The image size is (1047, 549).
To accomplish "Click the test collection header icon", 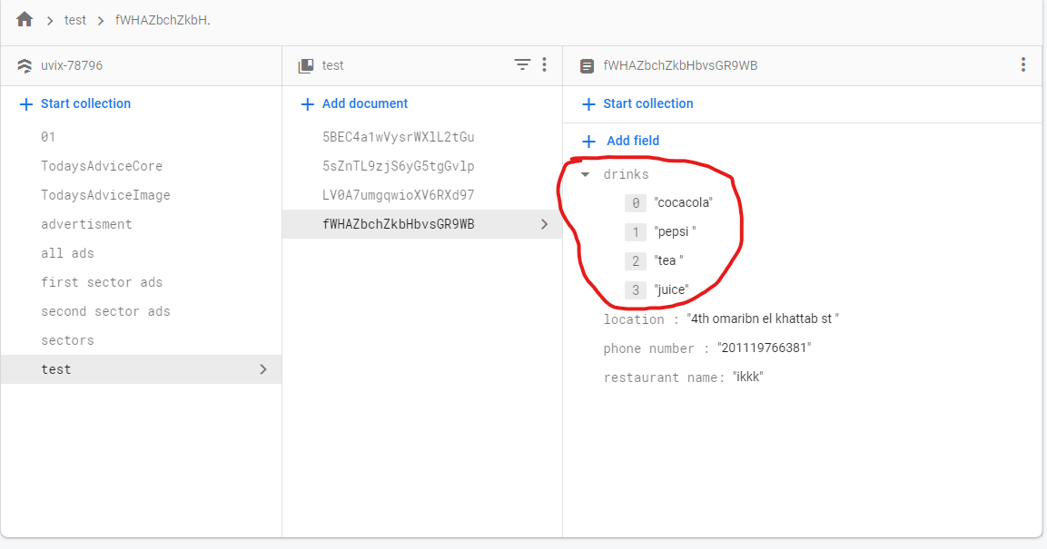I will click(x=306, y=65).
